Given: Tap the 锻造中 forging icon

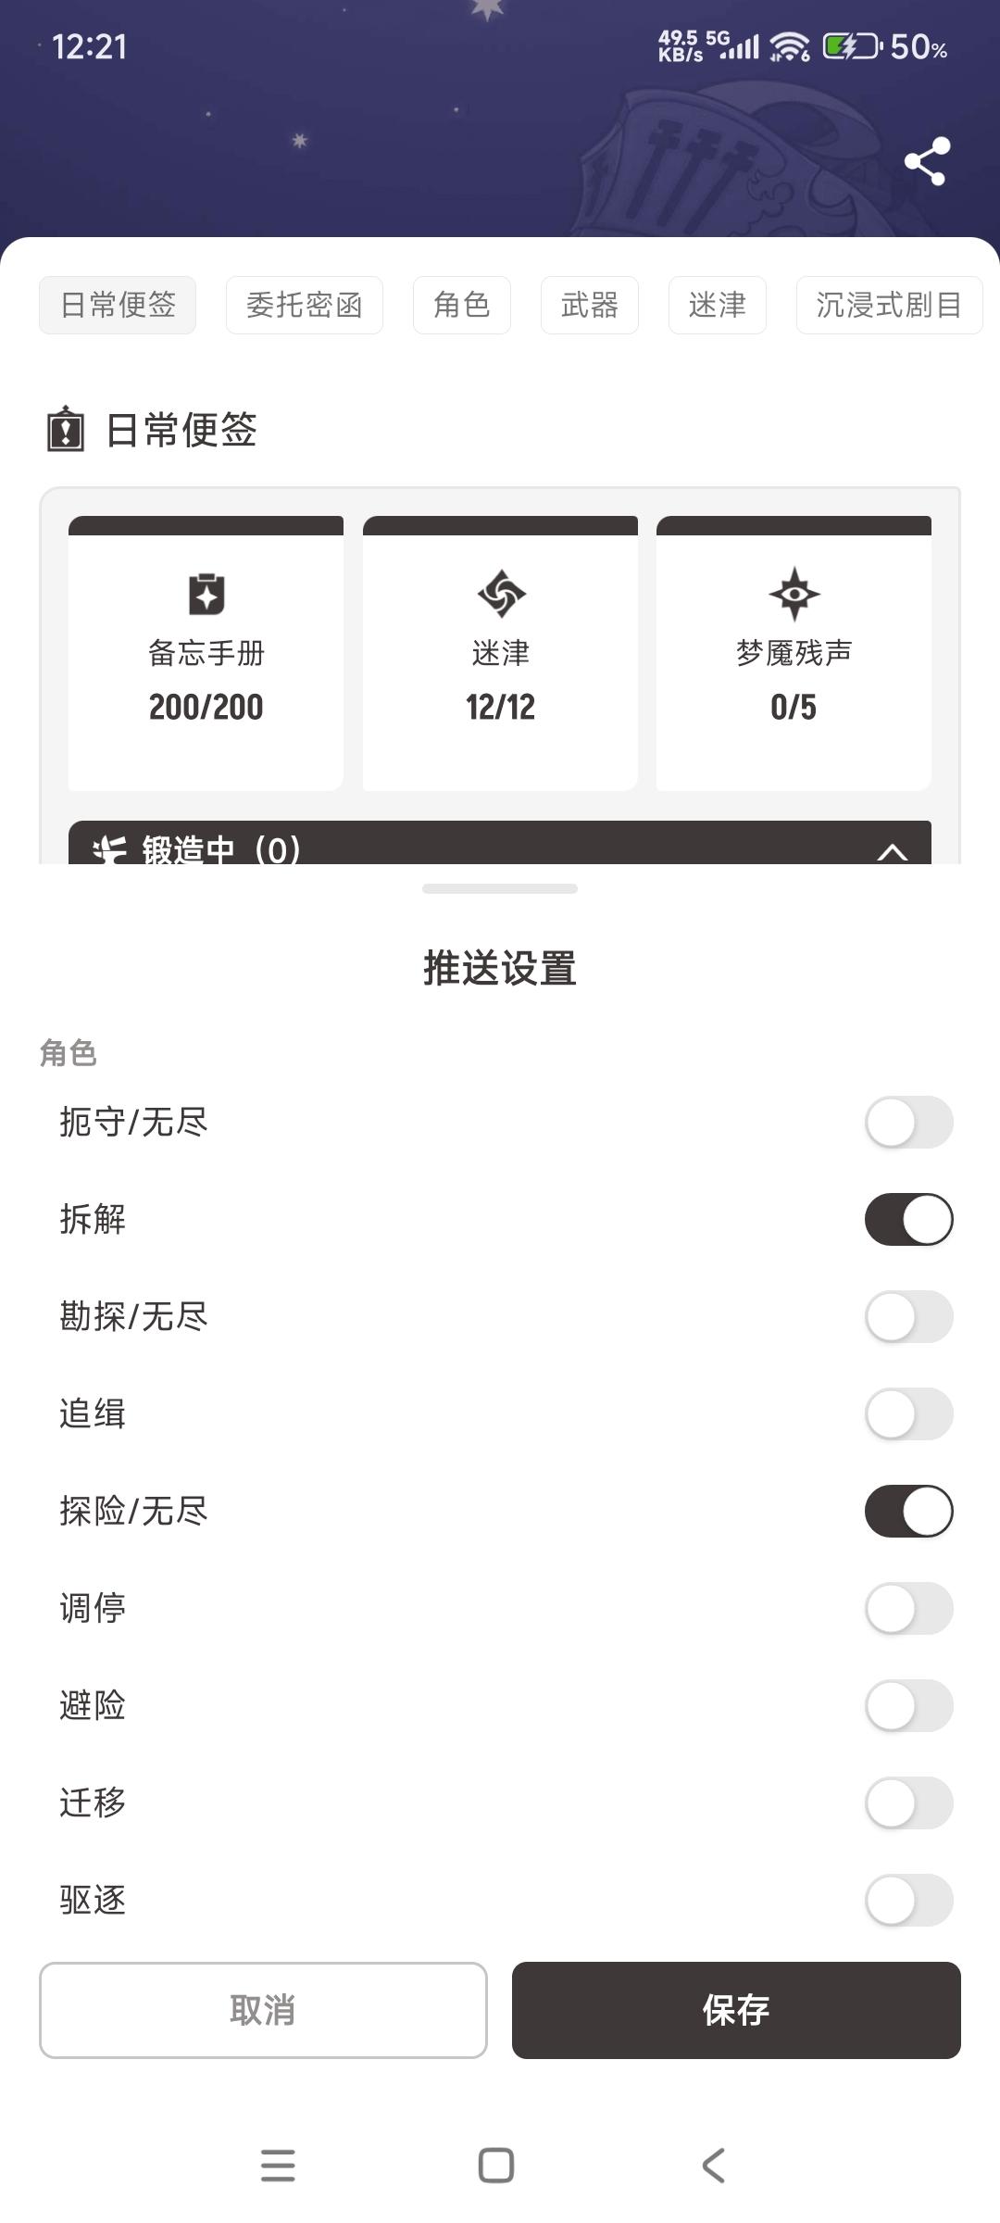Looking at the screenshot, I should click(x=110, y=849).
